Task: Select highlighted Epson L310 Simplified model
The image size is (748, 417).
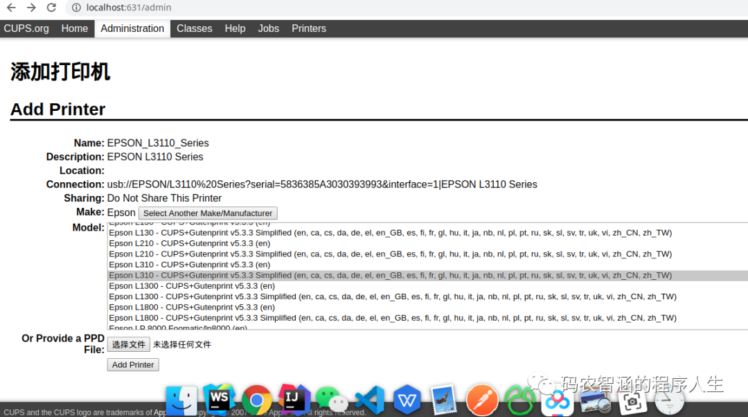Action: click(428, 275)
